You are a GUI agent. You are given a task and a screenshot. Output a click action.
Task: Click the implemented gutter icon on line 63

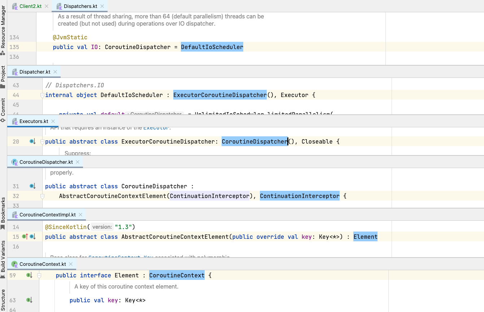point(30,300)
